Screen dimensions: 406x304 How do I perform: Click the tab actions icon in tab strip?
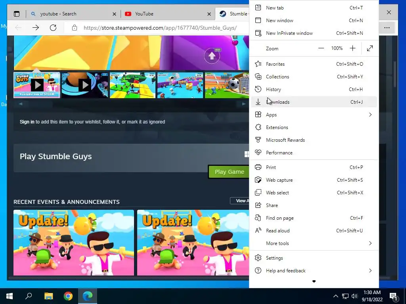coord(17,14)
